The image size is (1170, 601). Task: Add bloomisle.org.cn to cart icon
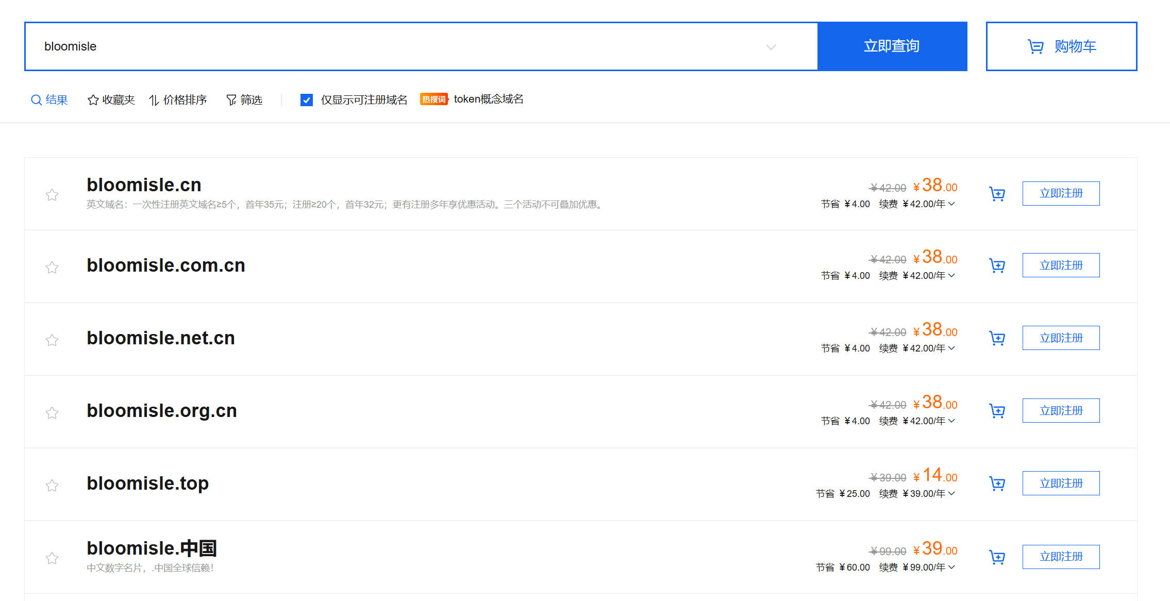coord(997,411)
